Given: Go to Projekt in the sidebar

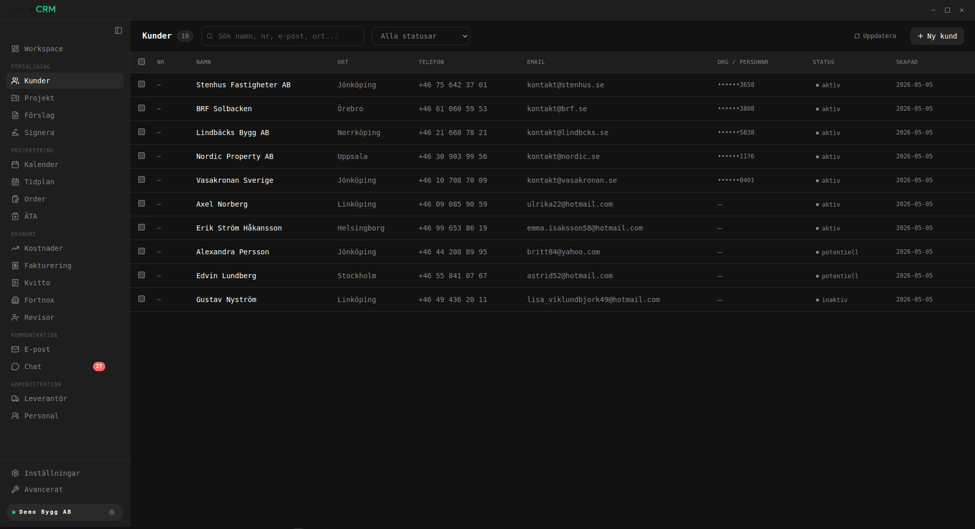Looking at the screenshot, I should click(x=65, y=98).
